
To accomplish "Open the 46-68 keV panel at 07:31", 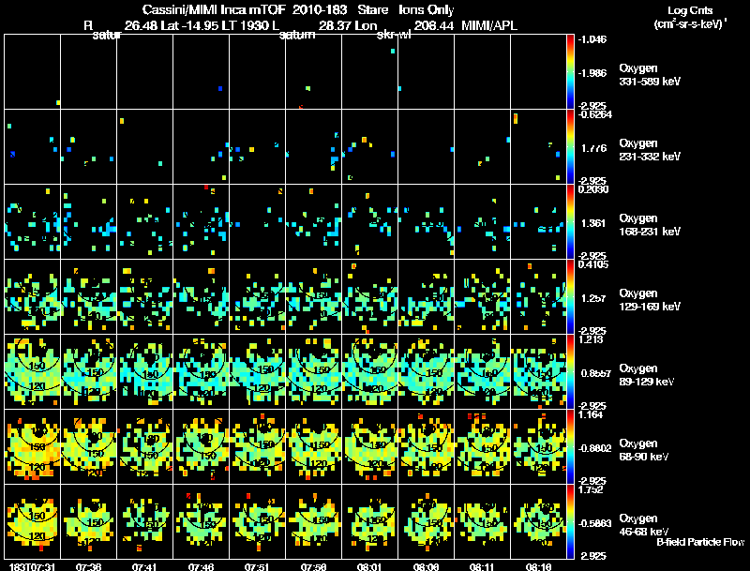I will (33, 522).
